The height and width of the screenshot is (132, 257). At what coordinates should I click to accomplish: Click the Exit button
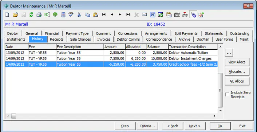pos(242,126)
